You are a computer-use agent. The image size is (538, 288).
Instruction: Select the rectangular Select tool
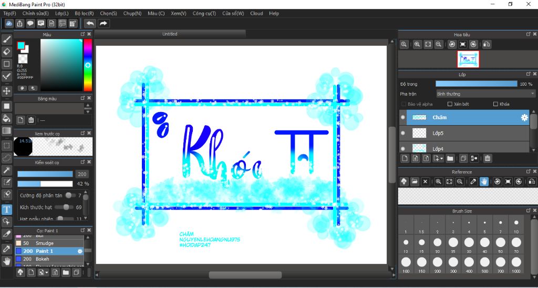[x=6, y=146]
